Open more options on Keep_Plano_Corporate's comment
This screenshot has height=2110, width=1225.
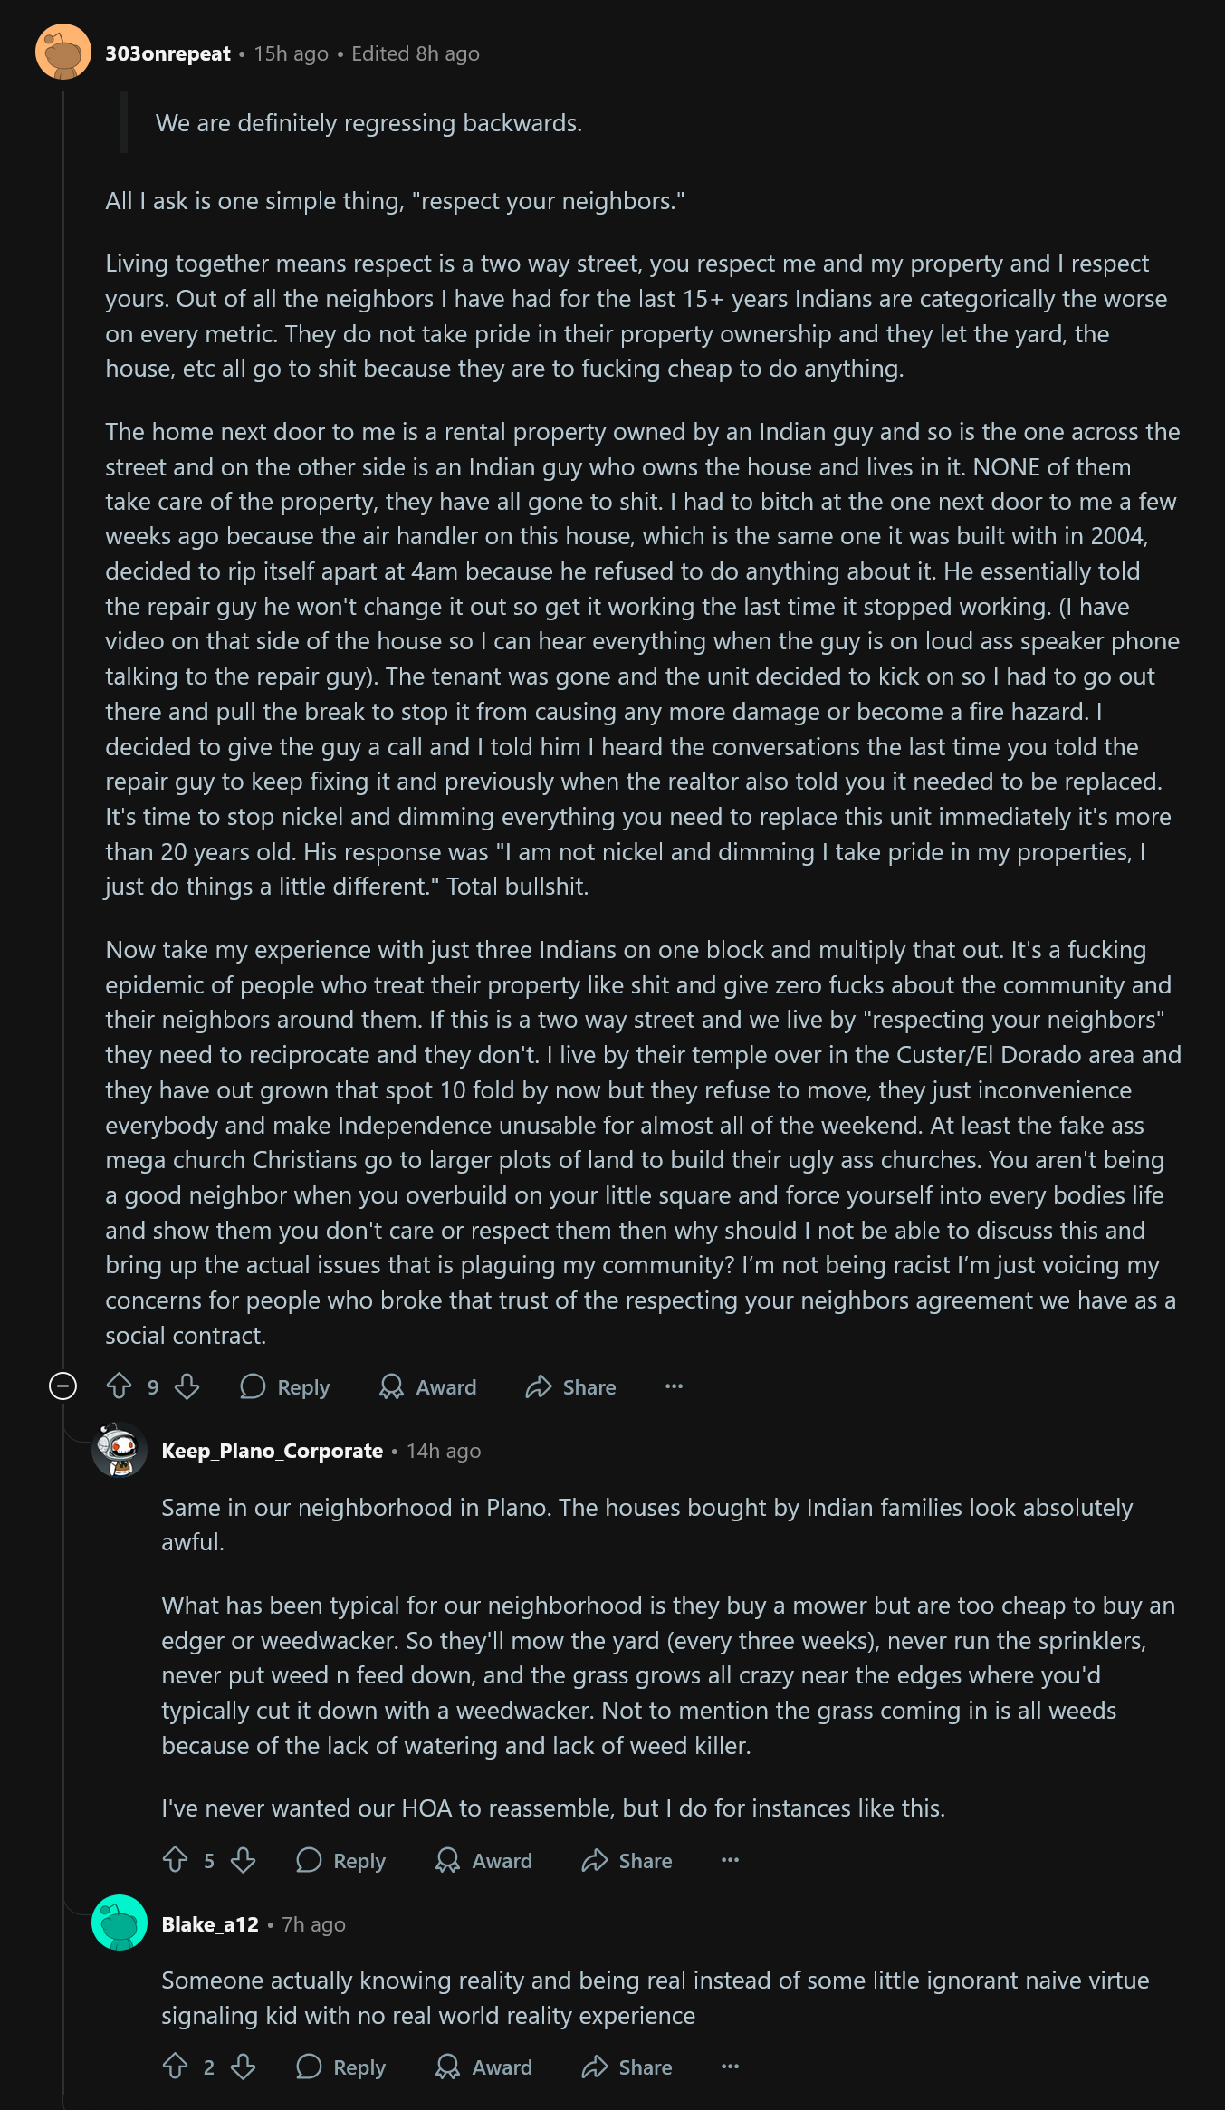730,1860
